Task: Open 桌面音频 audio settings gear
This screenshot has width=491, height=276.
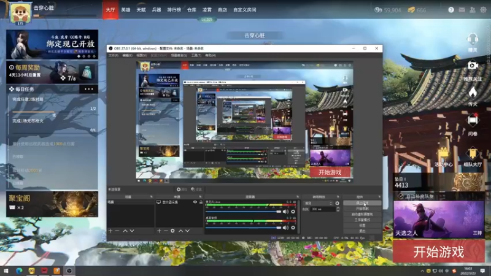Action: point(293,228)
